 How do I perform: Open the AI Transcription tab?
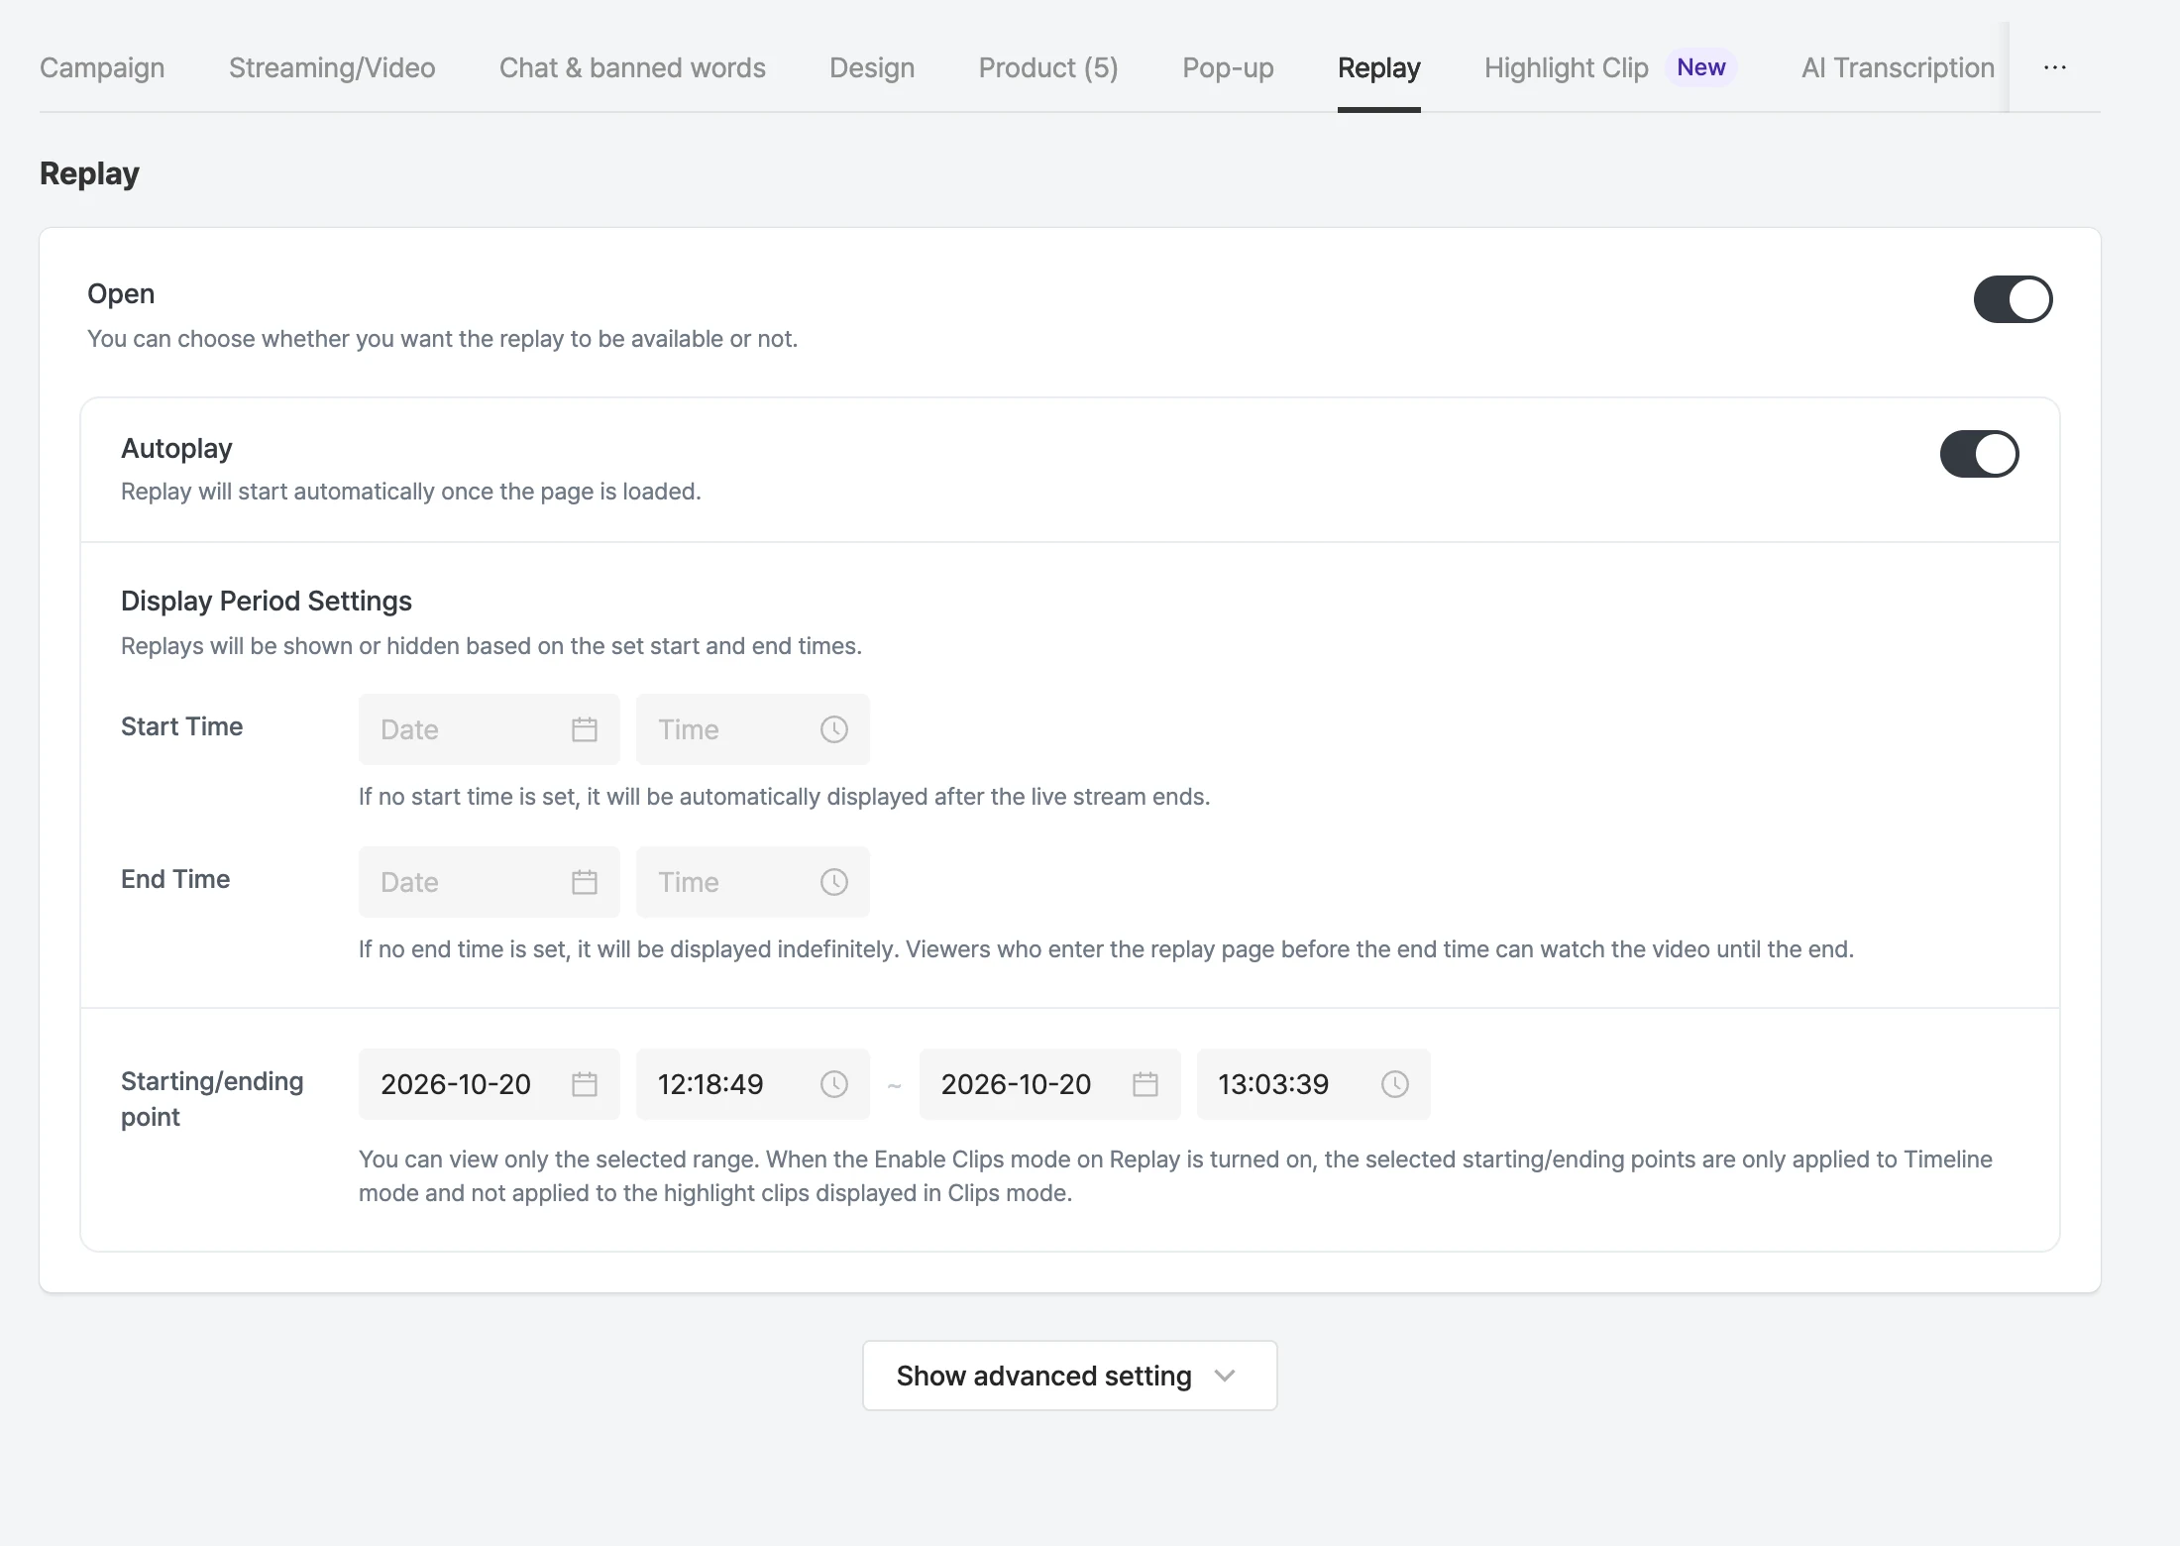[1898, 67]
